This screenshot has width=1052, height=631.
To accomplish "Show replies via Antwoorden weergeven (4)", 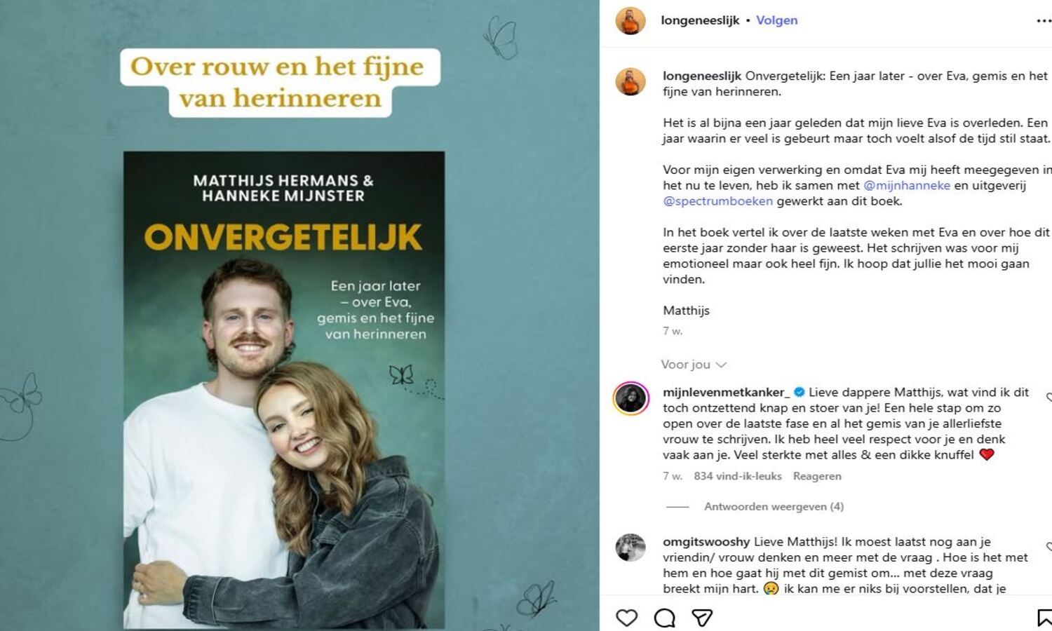I will click(x=774, y=506).
